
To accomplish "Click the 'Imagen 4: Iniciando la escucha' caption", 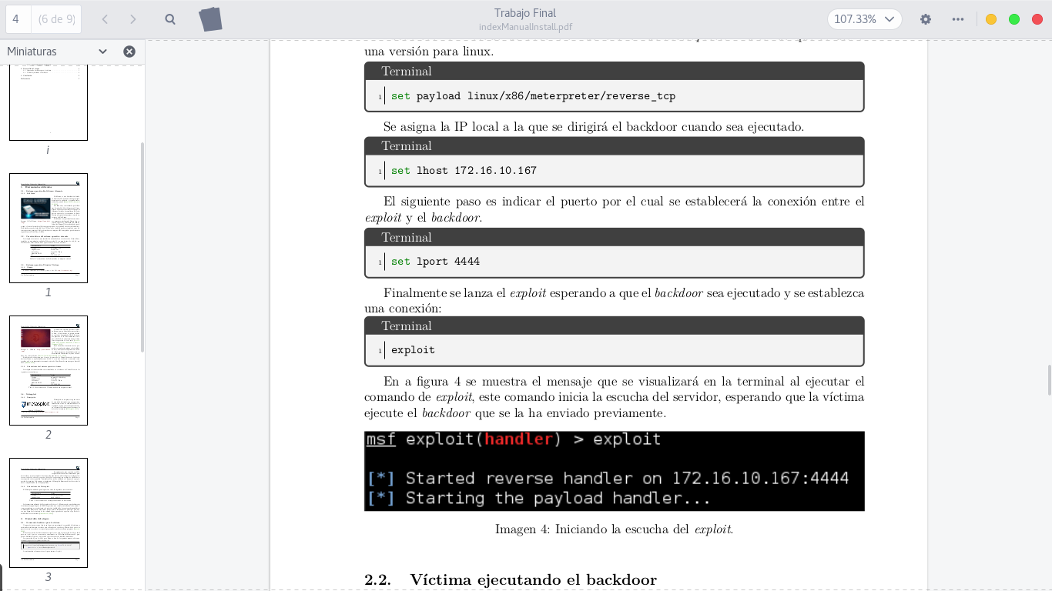I will (x=614, y=529).
